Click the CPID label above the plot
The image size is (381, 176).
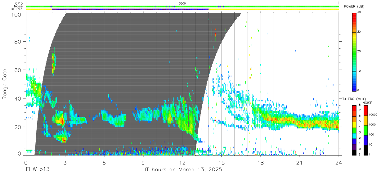(19, 3)
